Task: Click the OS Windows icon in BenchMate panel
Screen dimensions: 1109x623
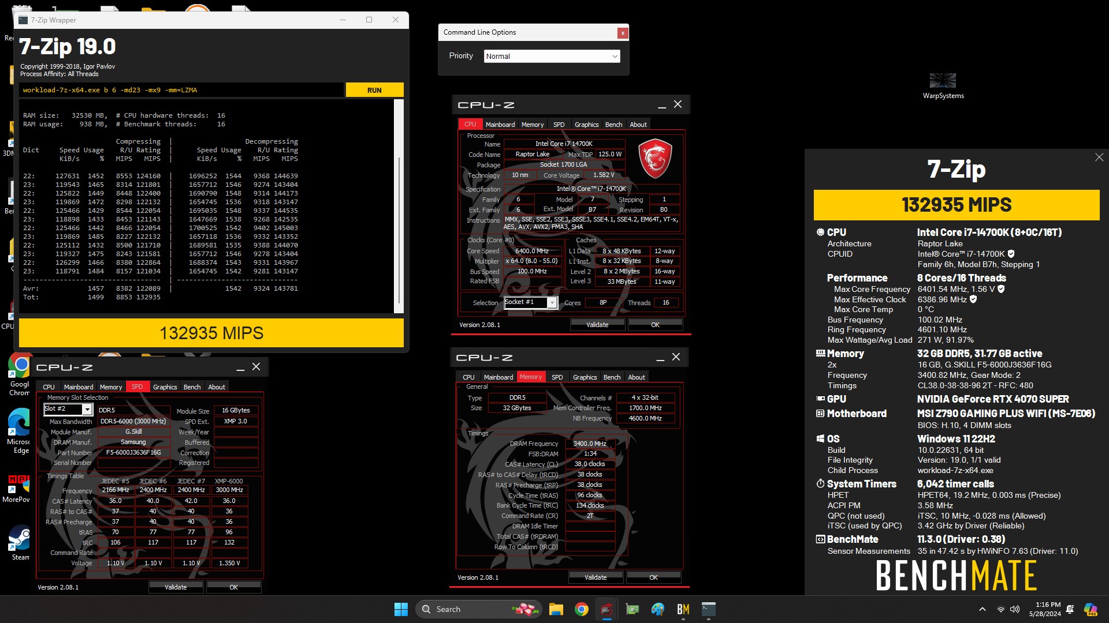Action: 820,439
